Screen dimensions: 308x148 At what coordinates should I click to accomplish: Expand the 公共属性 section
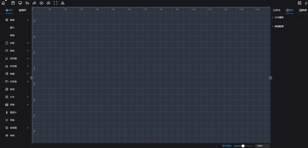click(x=279, y=17)
